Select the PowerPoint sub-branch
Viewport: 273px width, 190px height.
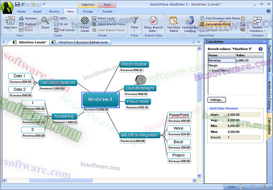point(179,115)
